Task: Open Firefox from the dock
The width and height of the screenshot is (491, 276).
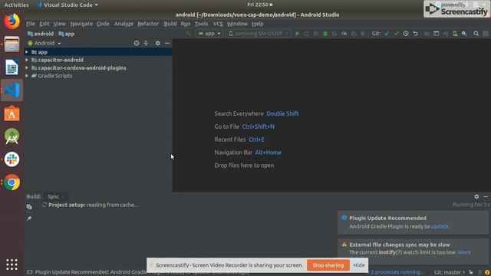Action: pyautogui.click(x=12, y=21)
